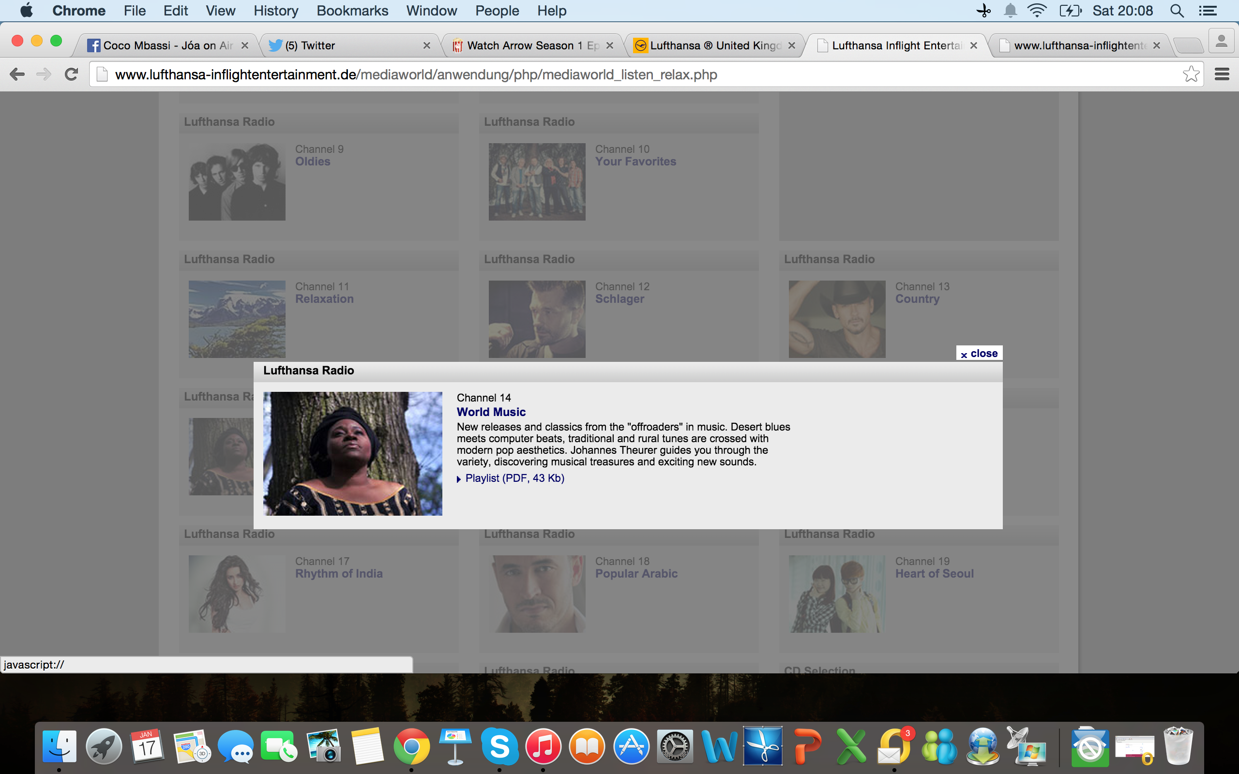Switch to the (5) Twitter tab

[x=350, y=45]
